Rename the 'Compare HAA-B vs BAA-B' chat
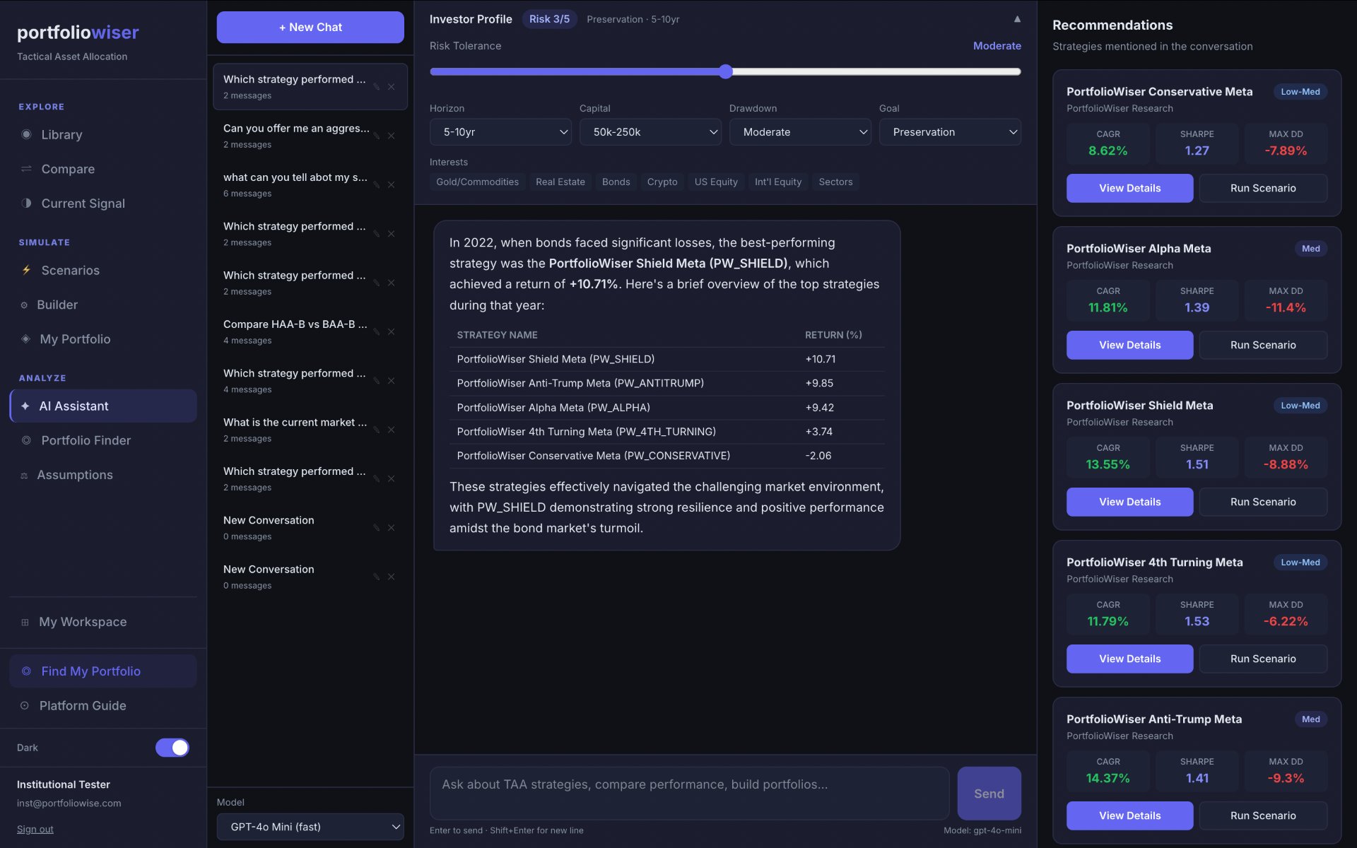This screenshot has width=1357, height=848. pyautogui.click(x=377, y=331)
